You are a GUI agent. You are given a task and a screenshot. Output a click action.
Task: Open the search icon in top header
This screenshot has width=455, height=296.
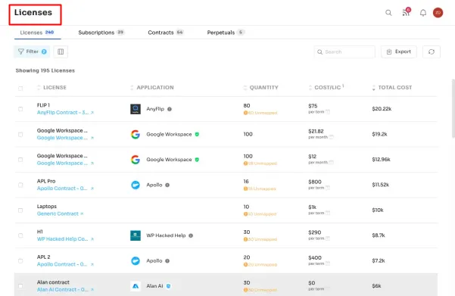388,13
